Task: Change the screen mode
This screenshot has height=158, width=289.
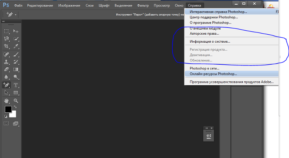Action: [16, 124]
